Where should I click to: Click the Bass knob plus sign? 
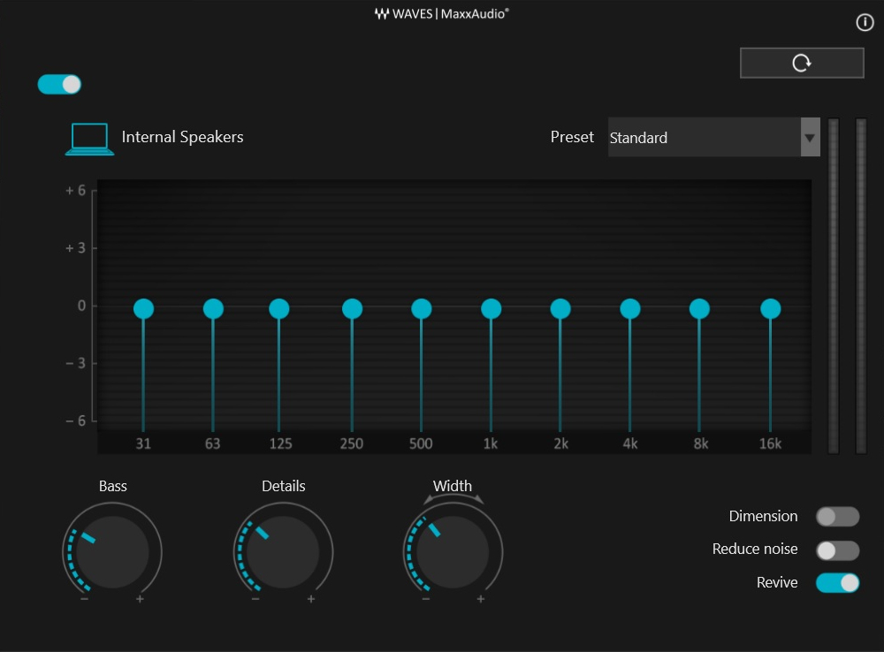[140, 598]
